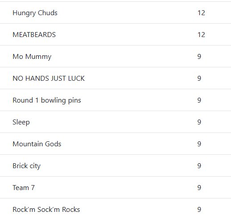Viewport: 231px width, 219px height.
Task: Select Round 1 bowling pins score
Action: [199, 100]
